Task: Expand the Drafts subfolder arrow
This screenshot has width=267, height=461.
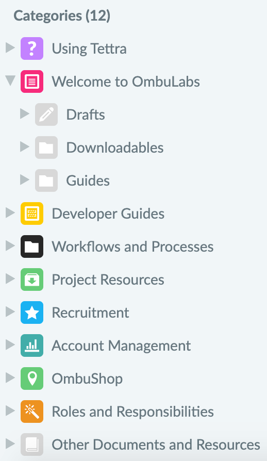Action: point(25,113)
